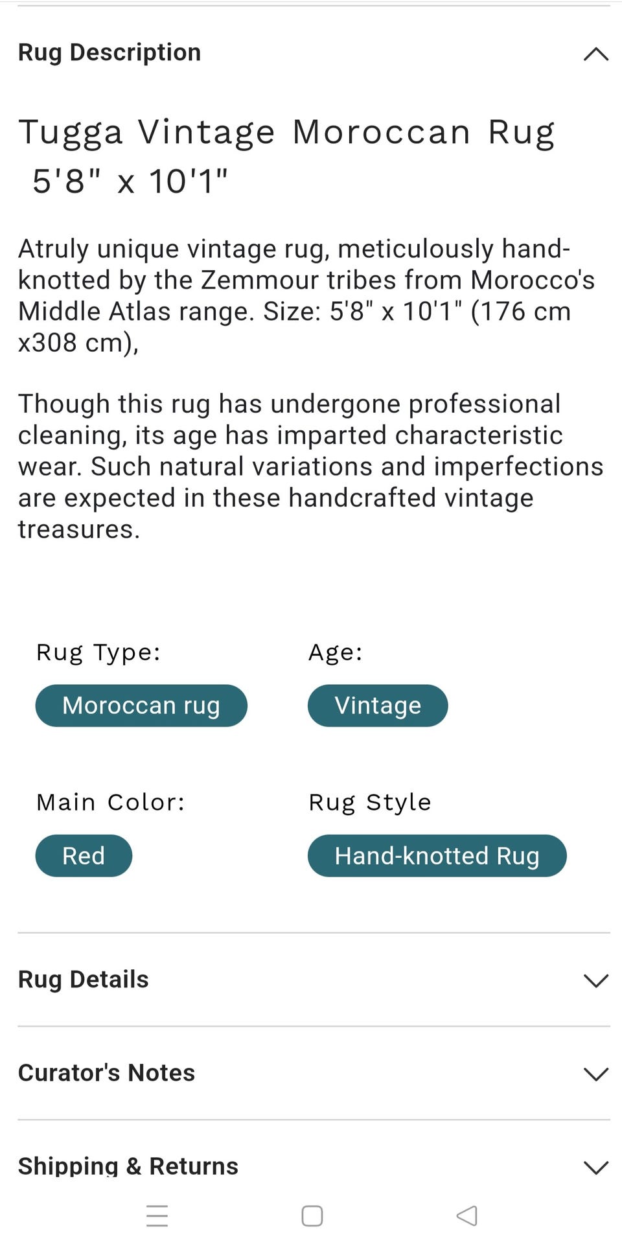622x1255 pixels.
Task: Select the Moroccan rug tag
Action: (x=141, y=706)
